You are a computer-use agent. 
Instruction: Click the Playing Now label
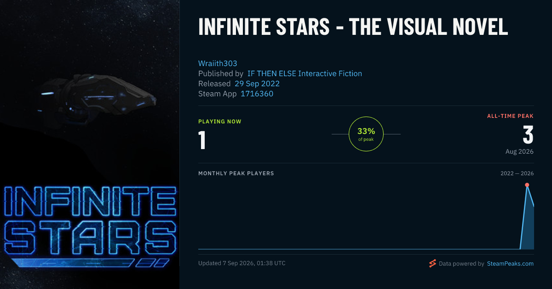220,122
